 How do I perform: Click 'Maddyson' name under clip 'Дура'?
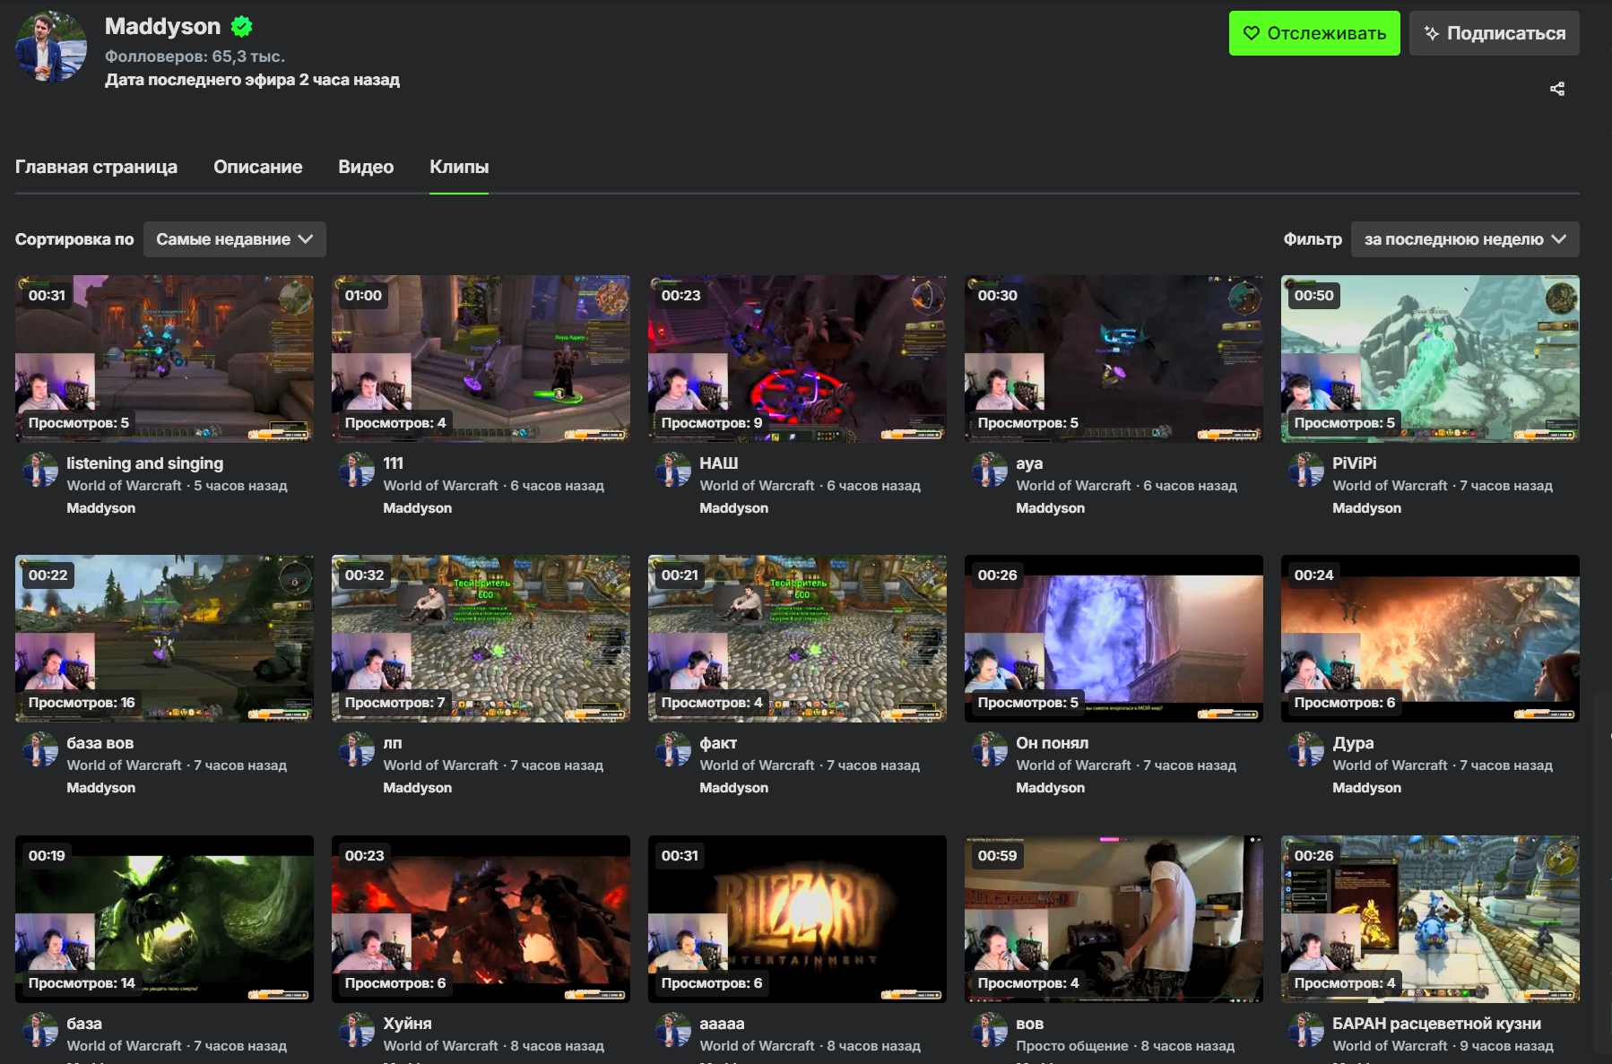[1366, 788]
